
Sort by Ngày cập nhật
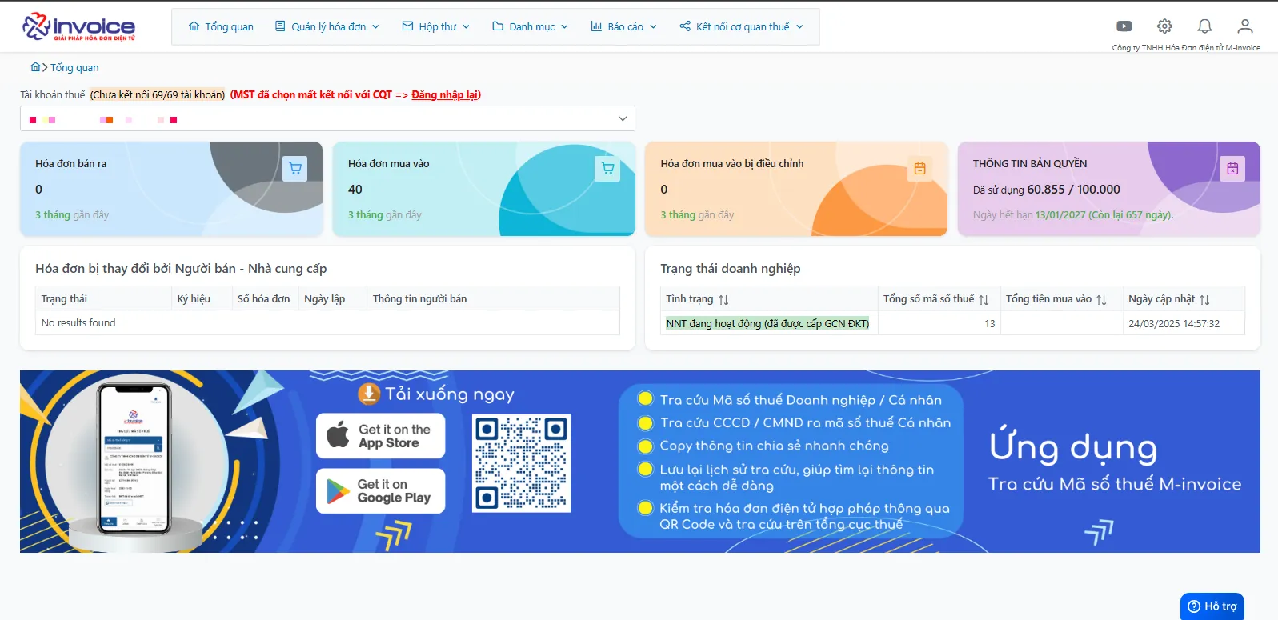pos(1204,299)
